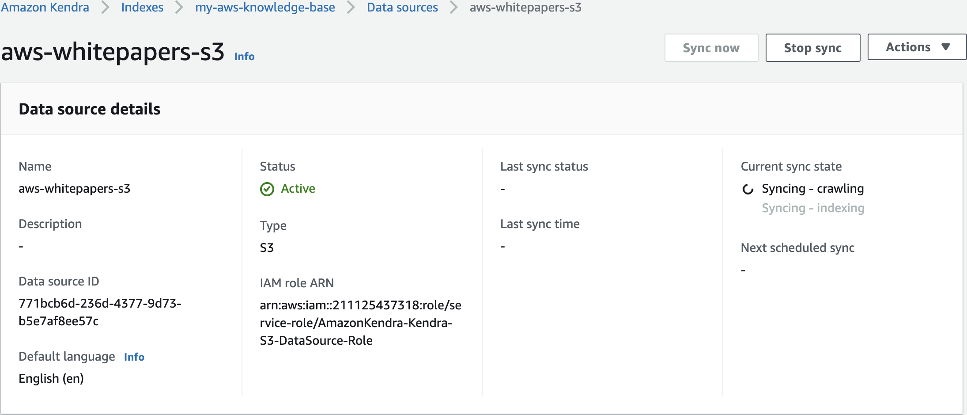Click breadcrumb chevron after Data sources
Image resolution: width=967 pixels, height=415 pixels.
click(x=453, y=8)
